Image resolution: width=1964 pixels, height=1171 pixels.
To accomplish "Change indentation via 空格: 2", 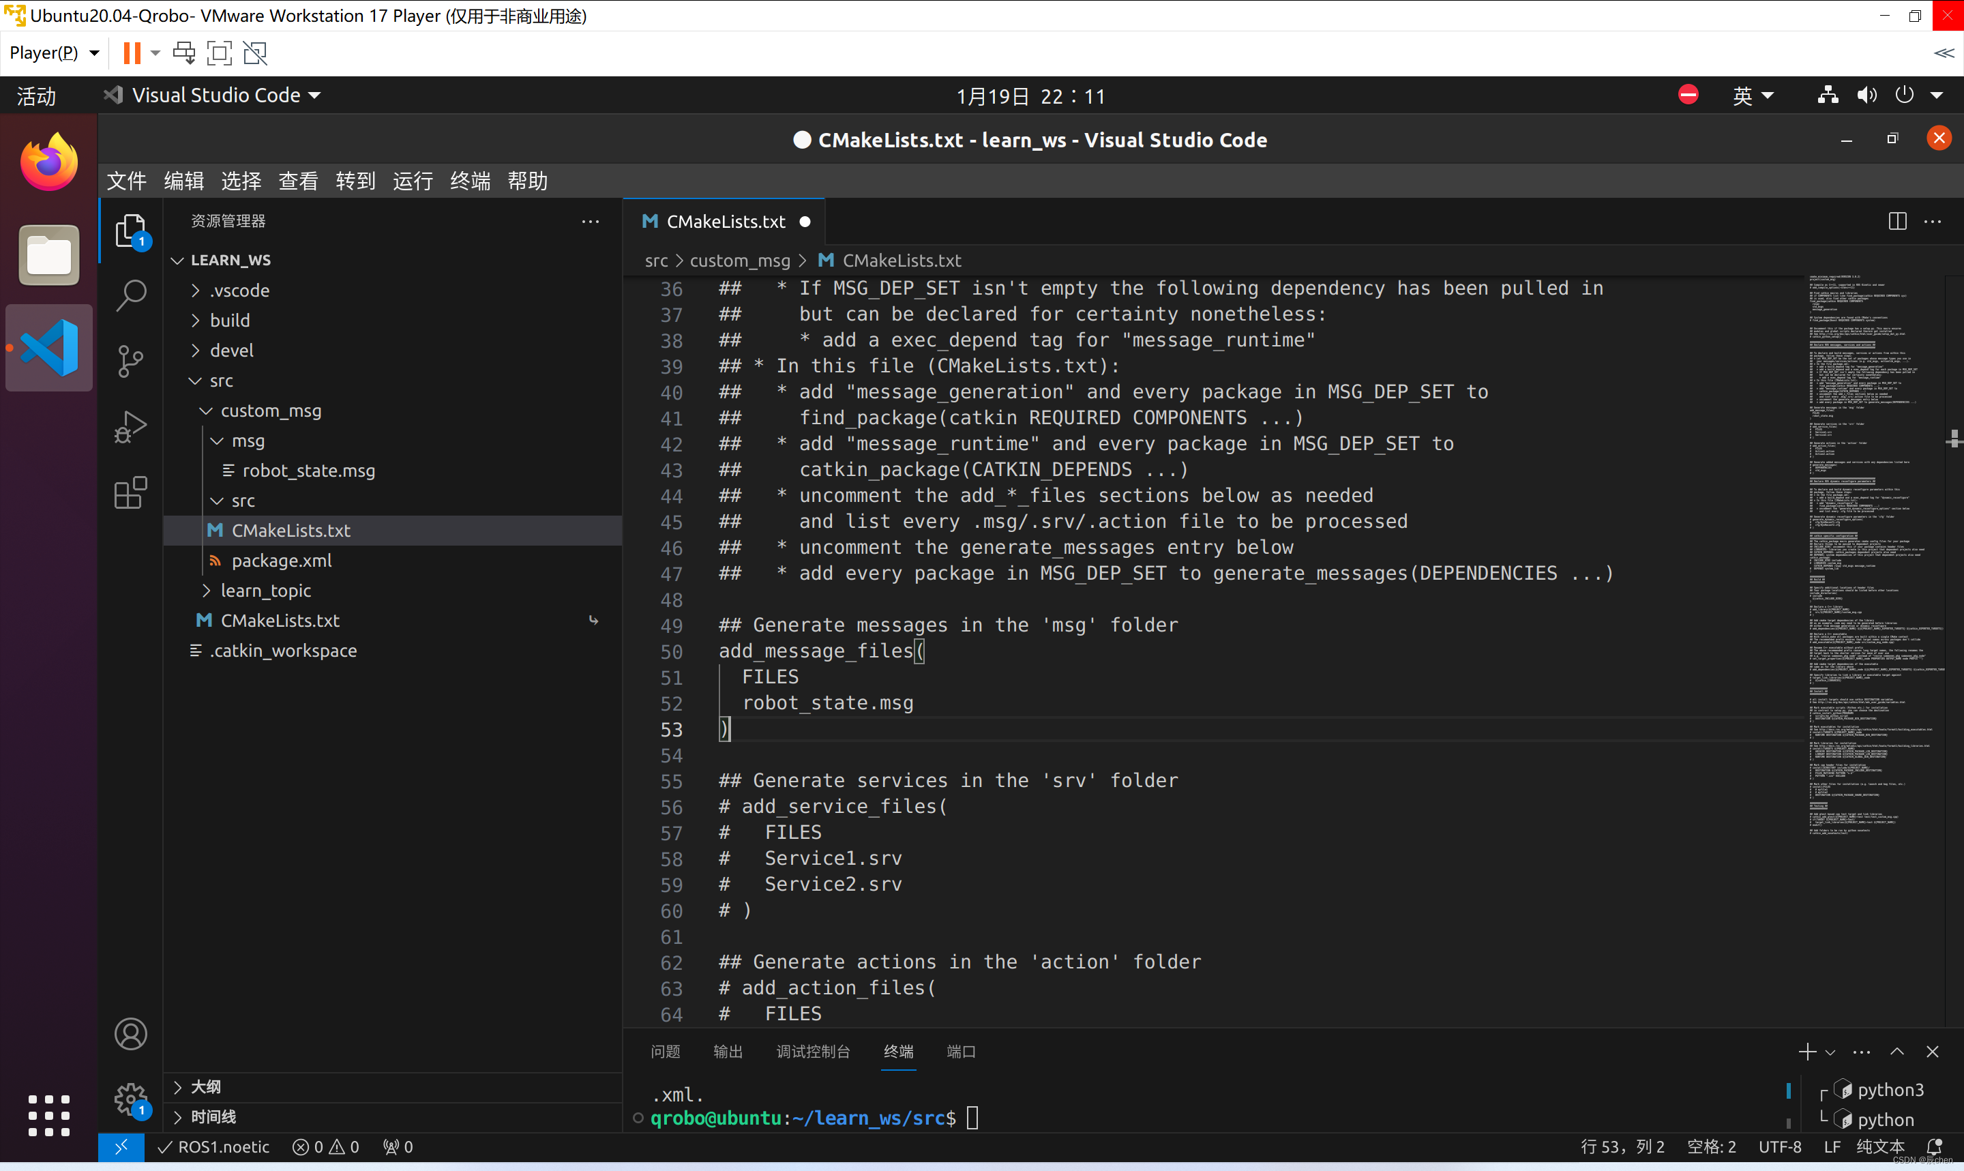I will [1711, 1146].
